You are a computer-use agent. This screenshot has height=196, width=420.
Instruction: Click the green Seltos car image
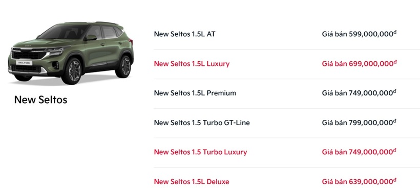coord(71,53)
